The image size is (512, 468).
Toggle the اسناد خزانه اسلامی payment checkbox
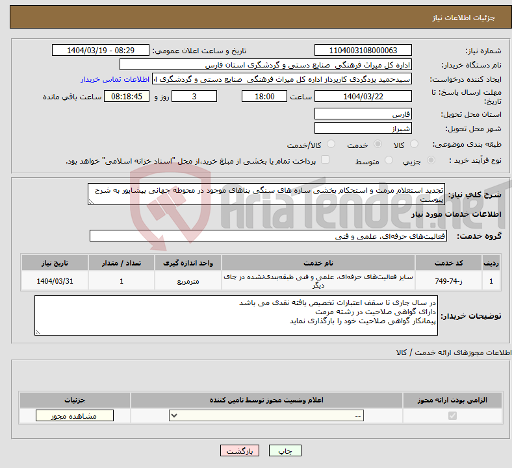click(325, 160)
